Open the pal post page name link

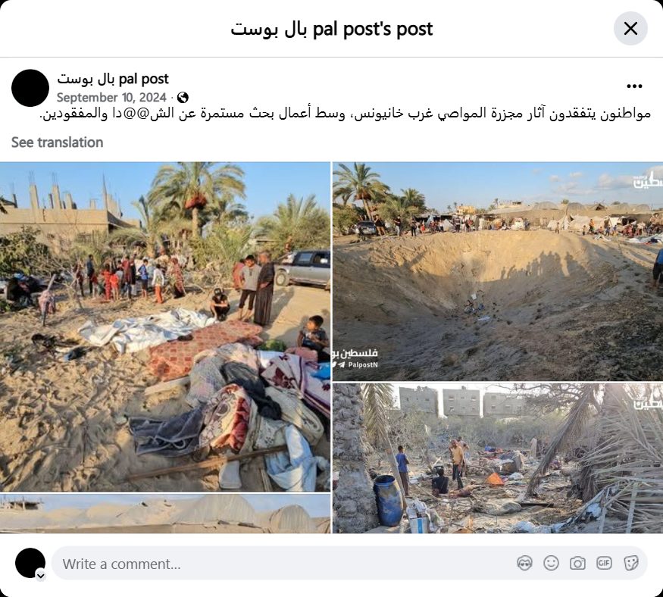[x=112, y=79]
